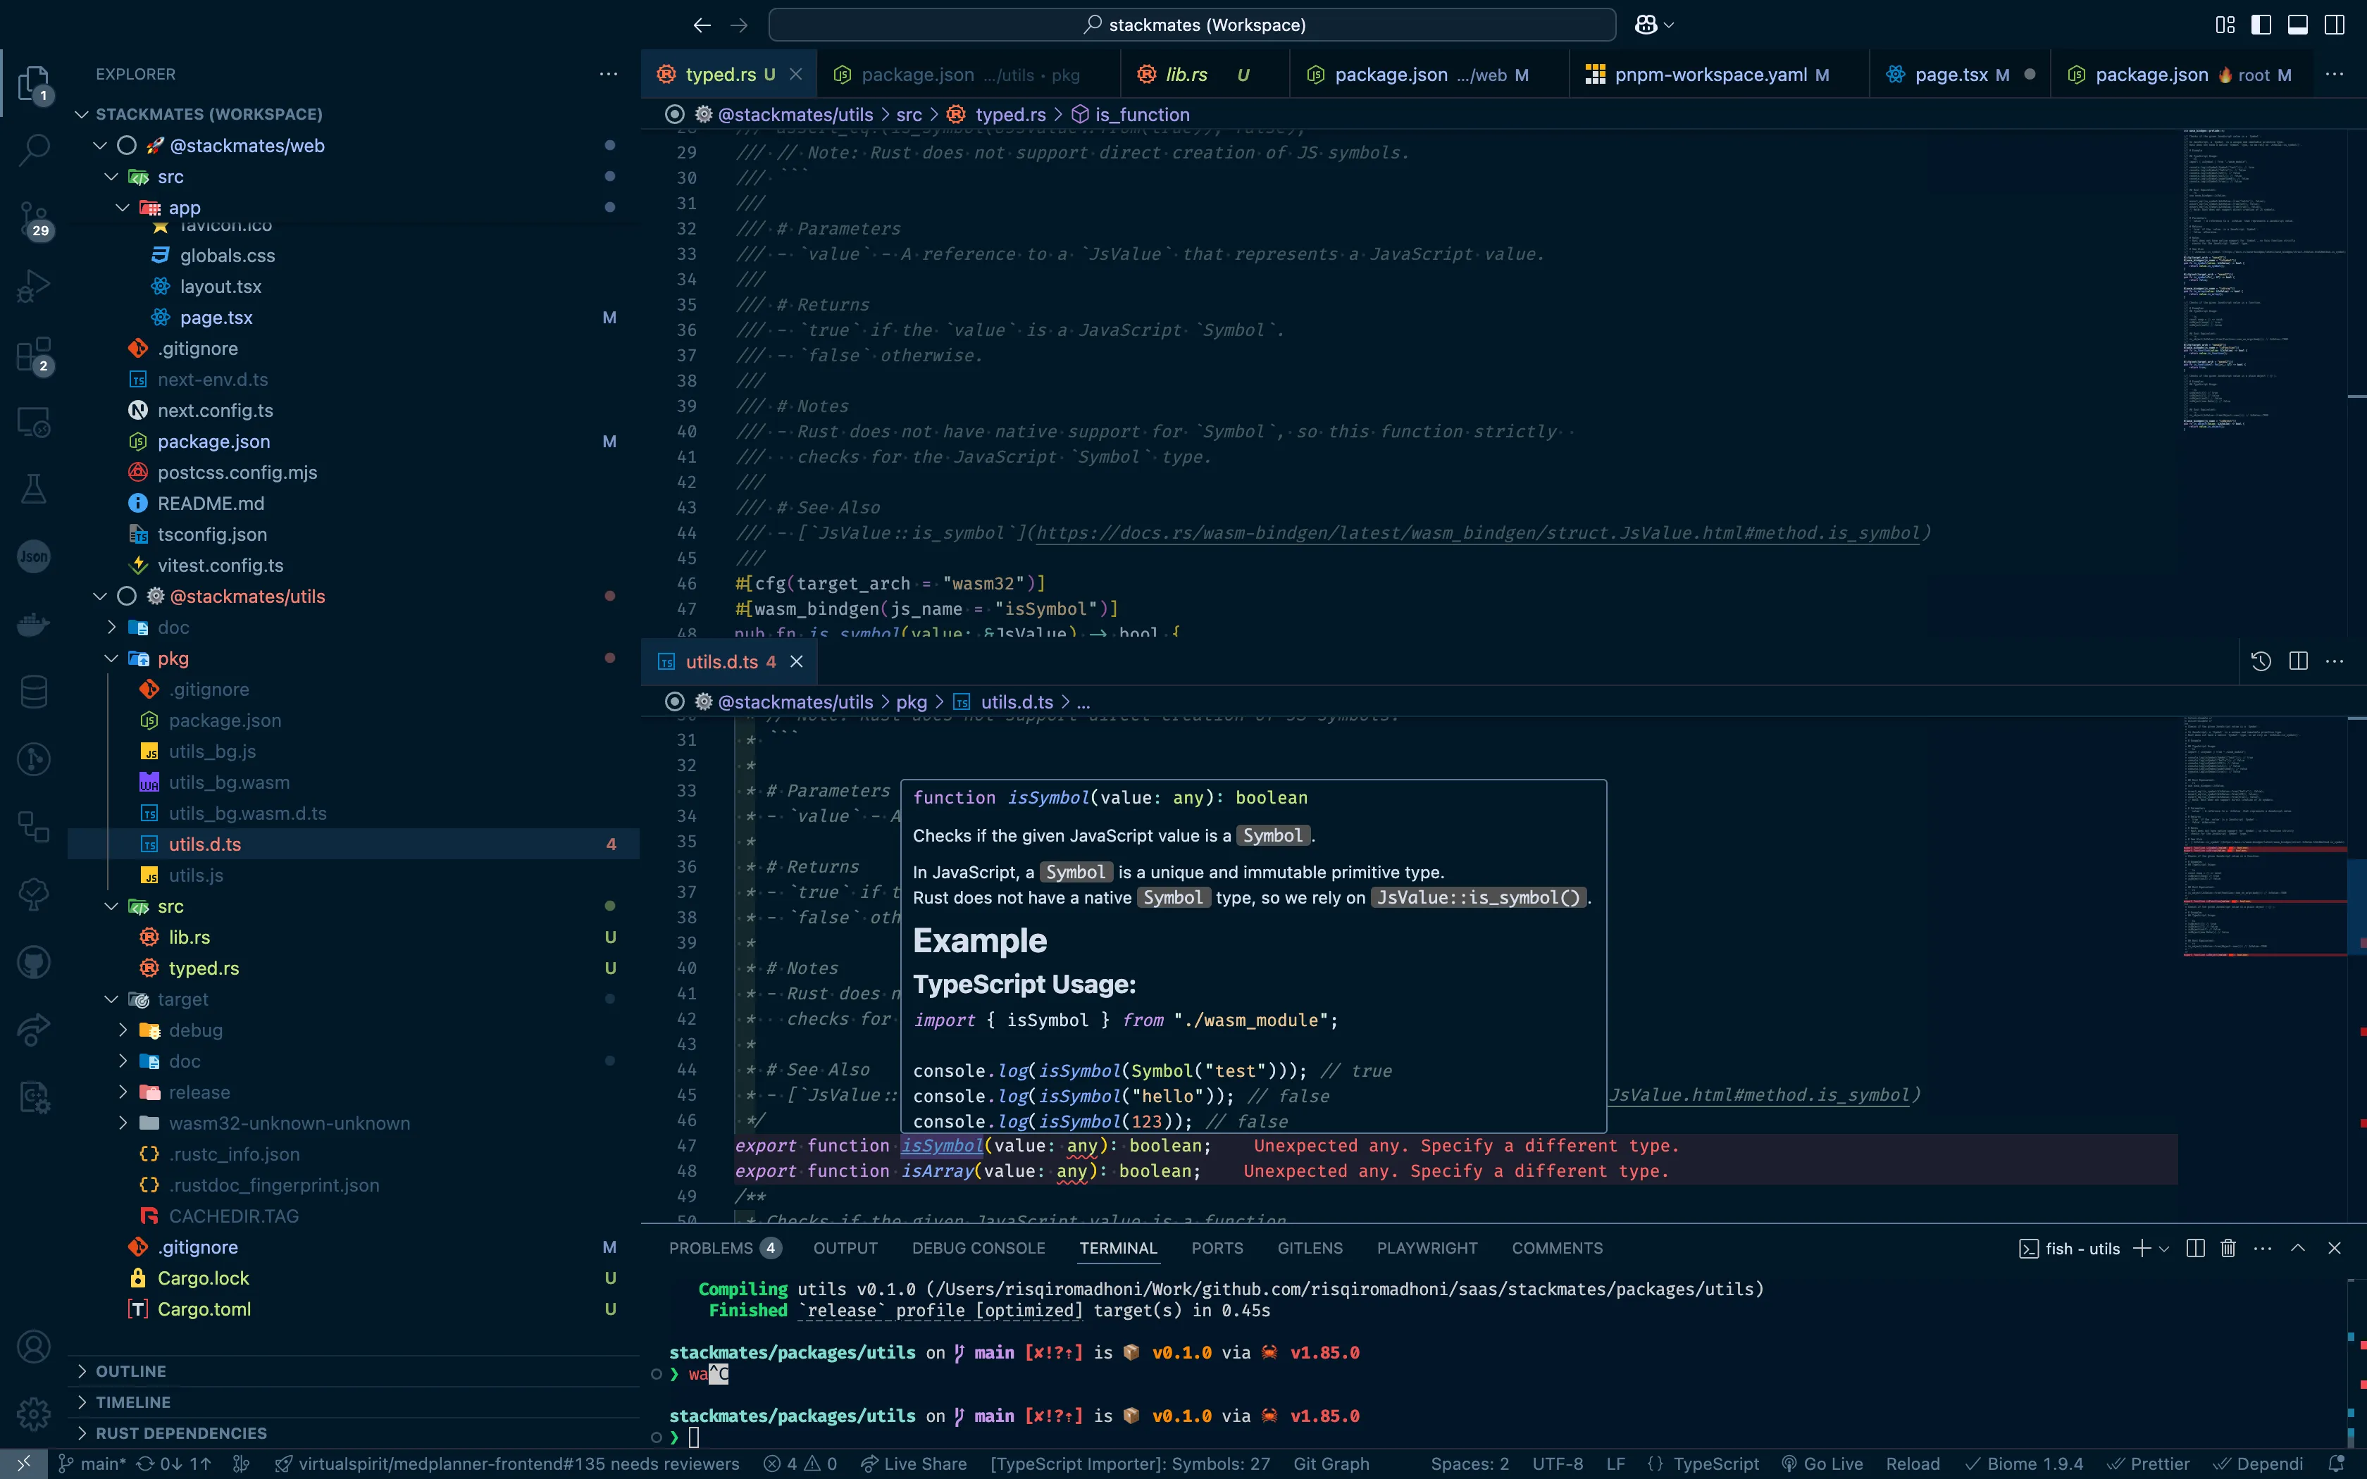
Task: Expand the RUST DEPENDENCIES section
Action: pyautogui.click(x=181, y=1433)
